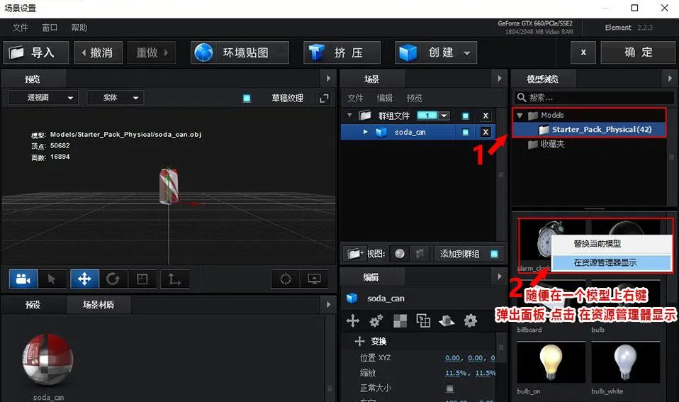Select the bulb_on model thumbnail
This screenshot has height=402, width=679.
coord(551,362)
